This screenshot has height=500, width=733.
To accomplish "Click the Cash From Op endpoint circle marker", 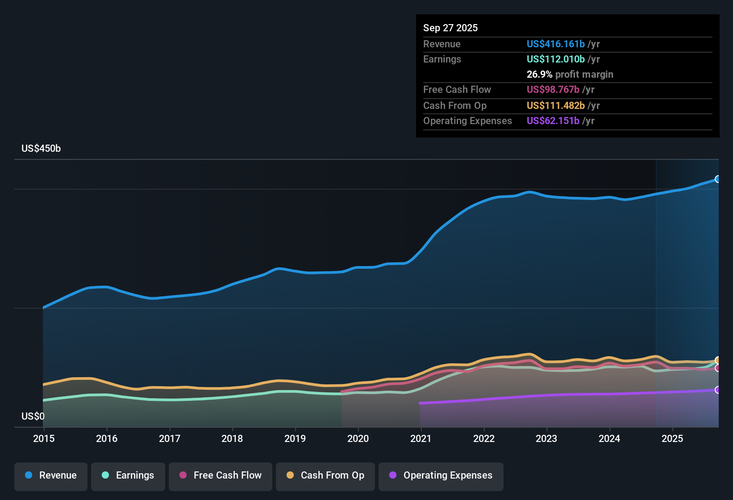I will 718,360.
